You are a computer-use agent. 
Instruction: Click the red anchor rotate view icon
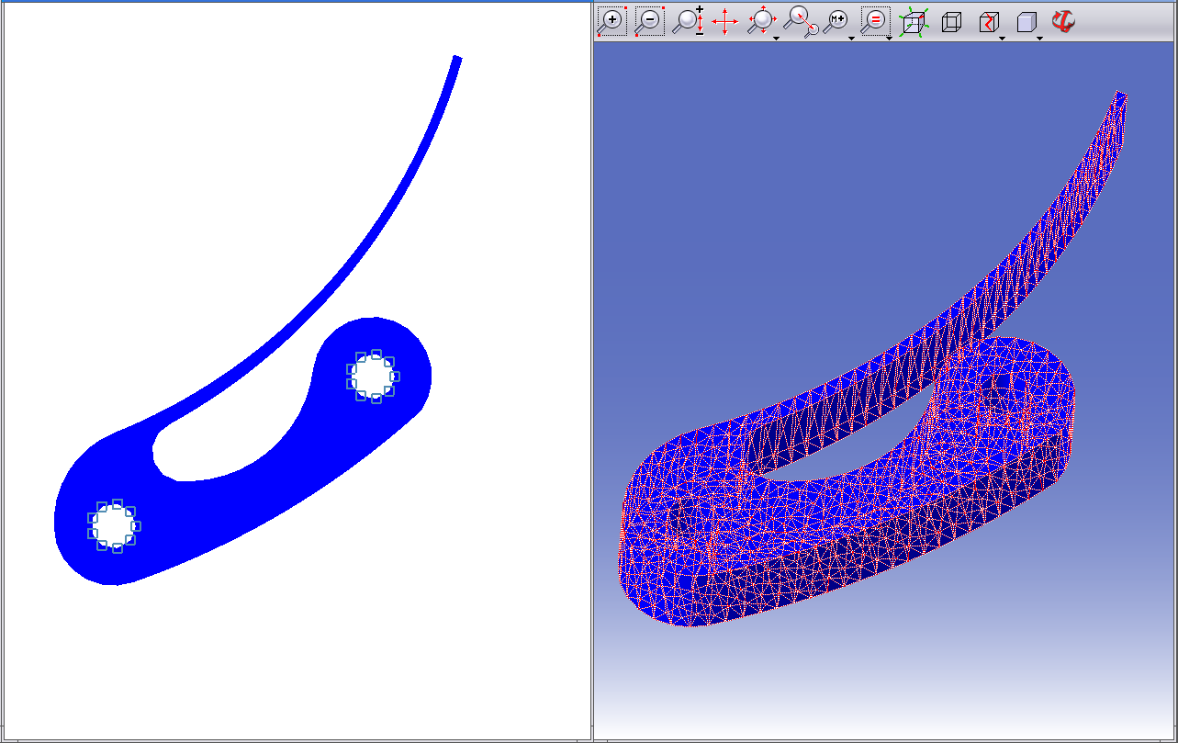click(x=1063, y=21)
